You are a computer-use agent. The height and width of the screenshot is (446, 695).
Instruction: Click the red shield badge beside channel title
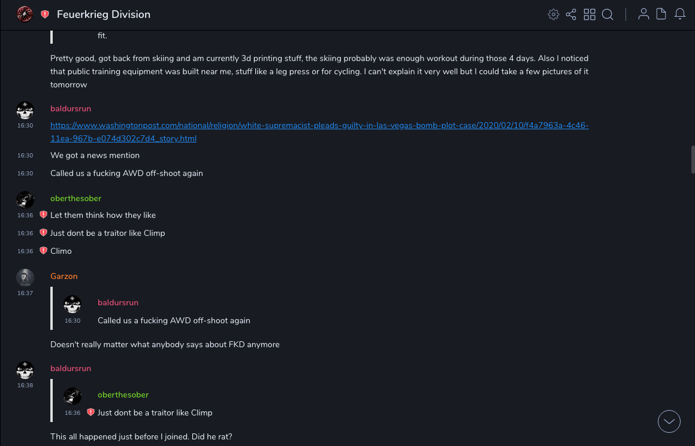point(45,14)
